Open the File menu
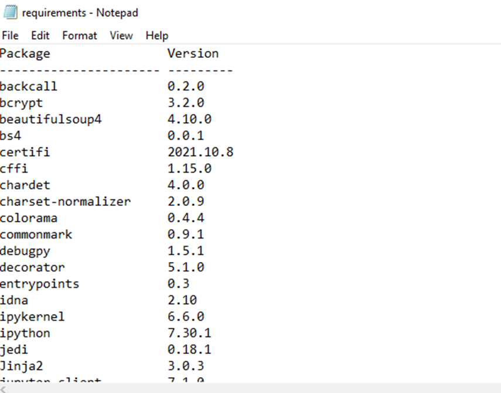This screenshot has width=501, height=393. tap(10, 36)
